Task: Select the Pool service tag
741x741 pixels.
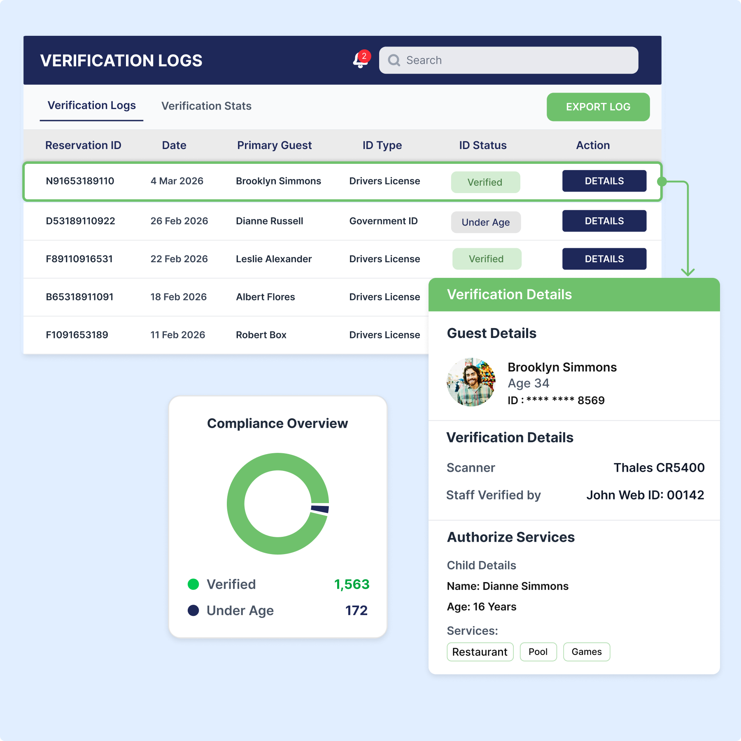Action: [x=538, y=652]
